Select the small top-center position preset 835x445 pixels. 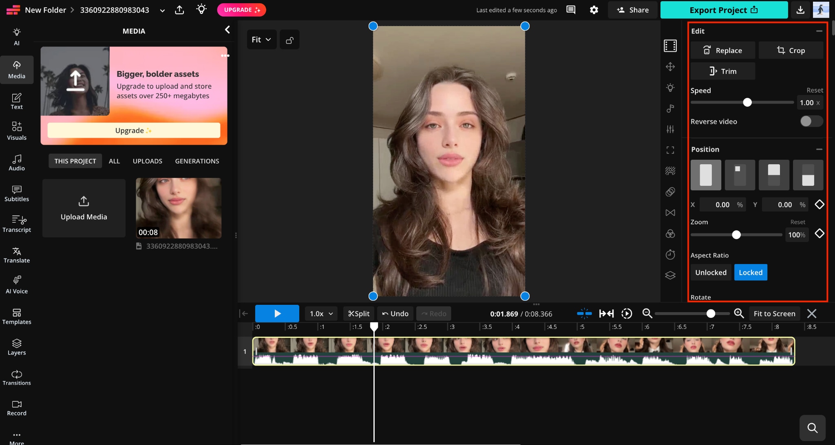click(x=740, y=175)
